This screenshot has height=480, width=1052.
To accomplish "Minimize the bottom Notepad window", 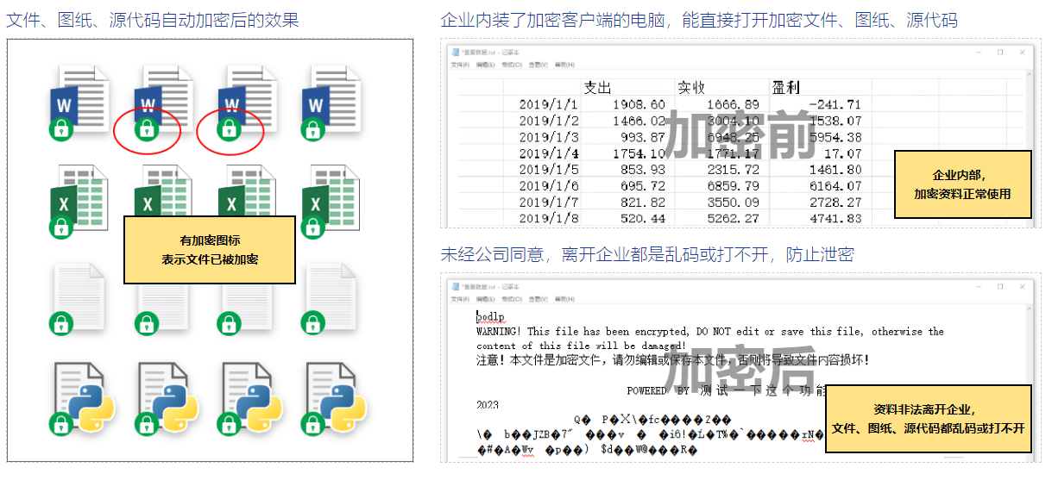I will tap(979, 286).
